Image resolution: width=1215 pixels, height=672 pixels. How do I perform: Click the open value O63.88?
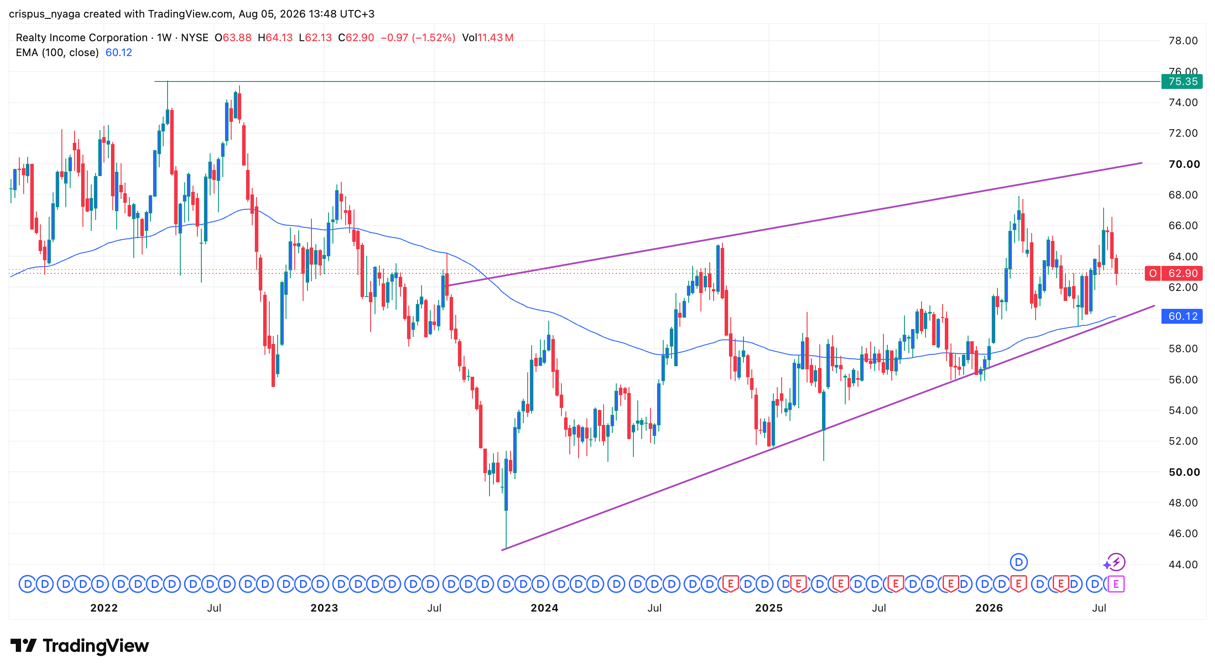coord(233,37)
